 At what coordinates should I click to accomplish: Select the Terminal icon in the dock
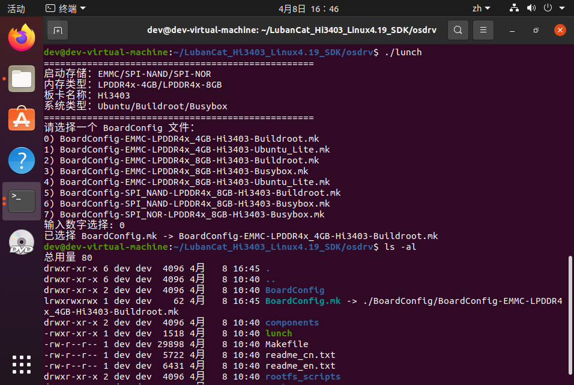22,201
